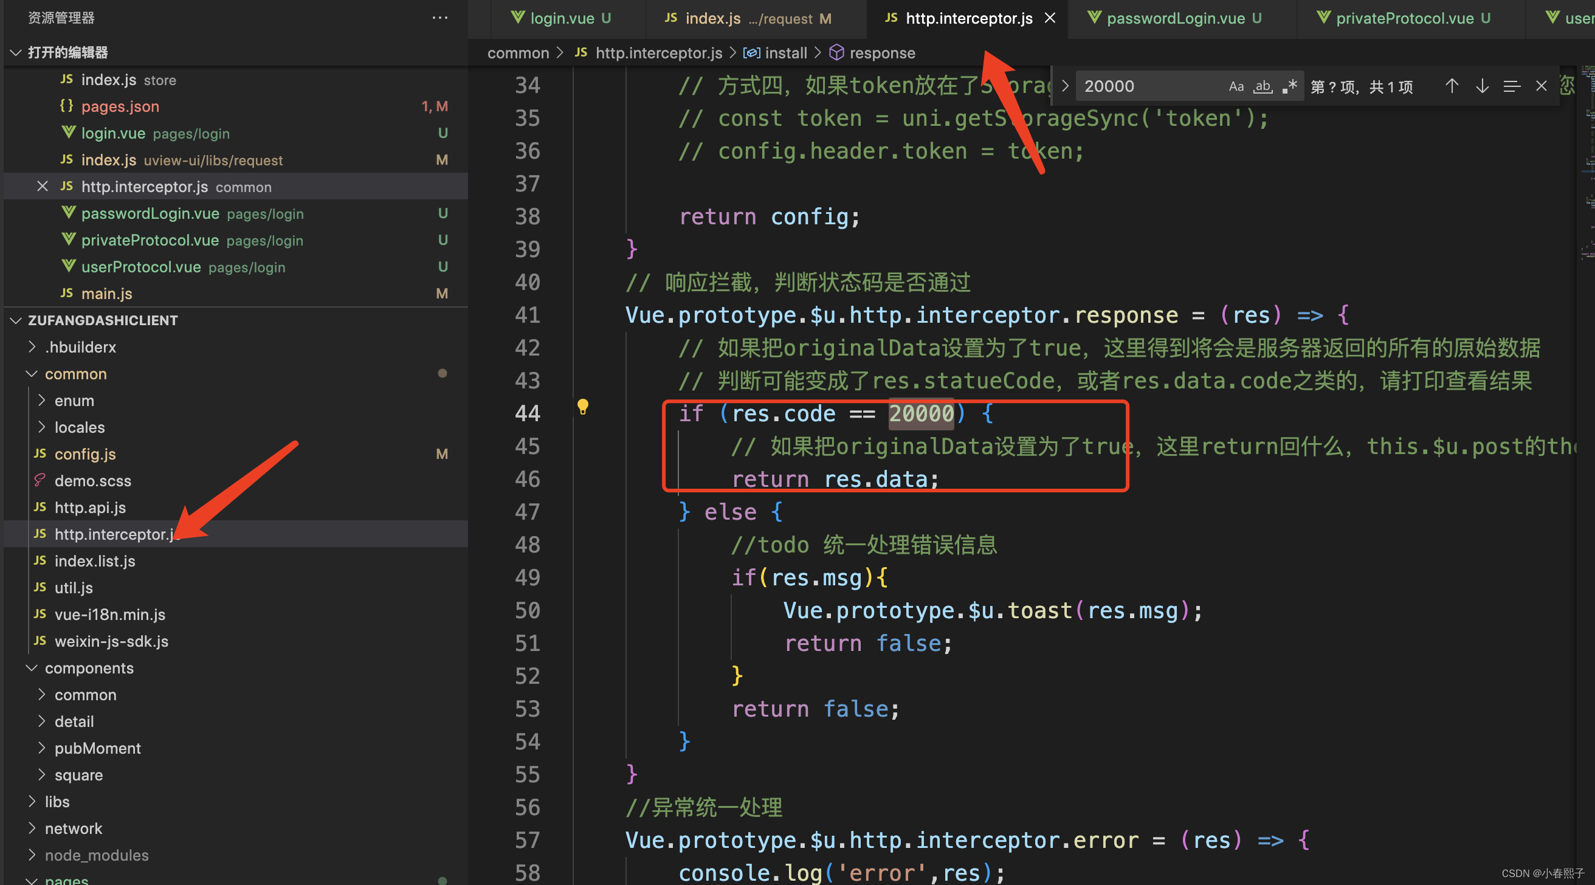Enable match case option in the search widget

[x=1236, y=86]
